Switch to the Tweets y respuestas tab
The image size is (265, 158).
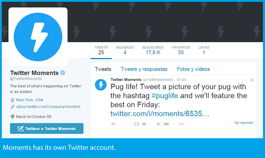coord(144,69)
